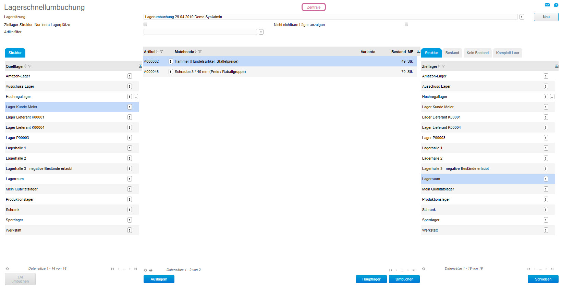Open info icon for Lager P00003 in Ziellager
Image resolution: width=562 pixels, height=287 pixels.
(546, 138)
